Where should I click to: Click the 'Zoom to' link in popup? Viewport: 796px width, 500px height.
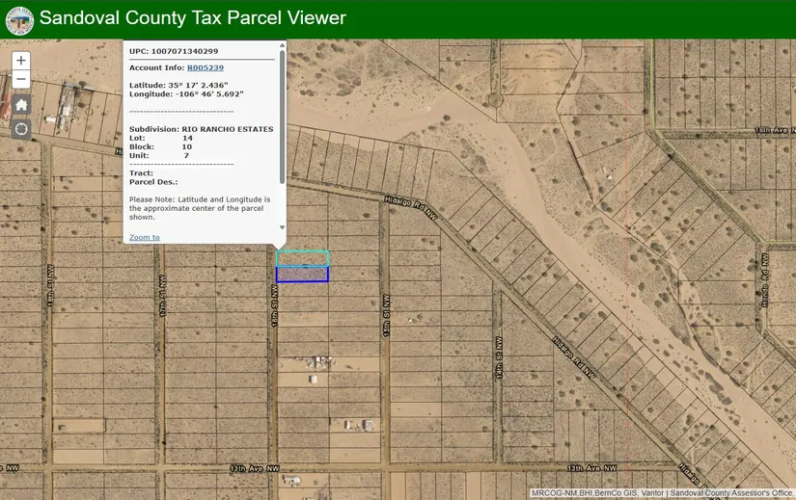pyautogui.click(x=145, y=237)
